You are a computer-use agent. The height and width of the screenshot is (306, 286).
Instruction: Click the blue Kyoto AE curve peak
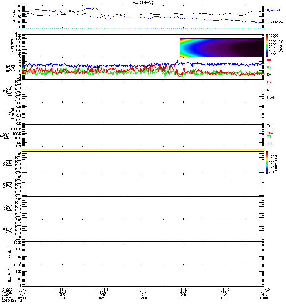point(95,8)
